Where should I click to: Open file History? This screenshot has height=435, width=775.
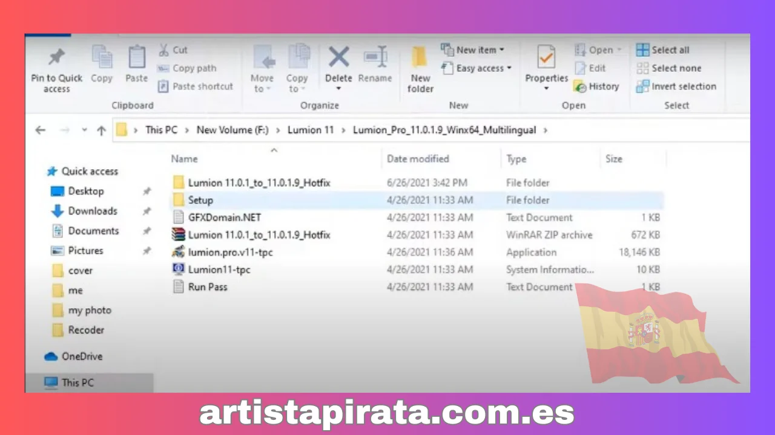(x=596, y=86)
